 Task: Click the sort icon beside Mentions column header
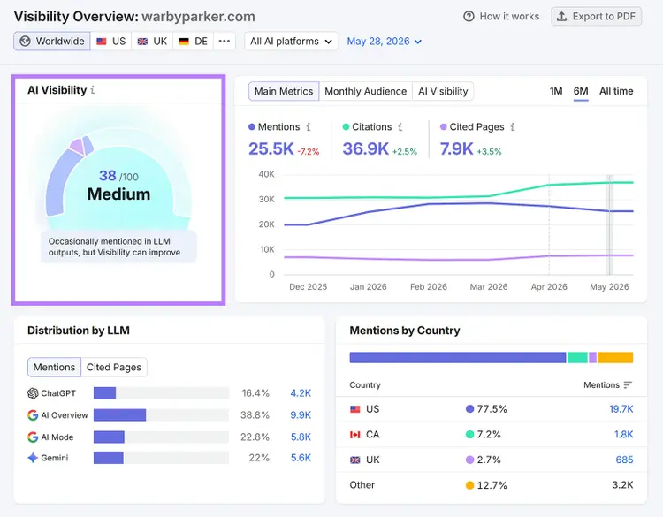(x=628, y=384)
